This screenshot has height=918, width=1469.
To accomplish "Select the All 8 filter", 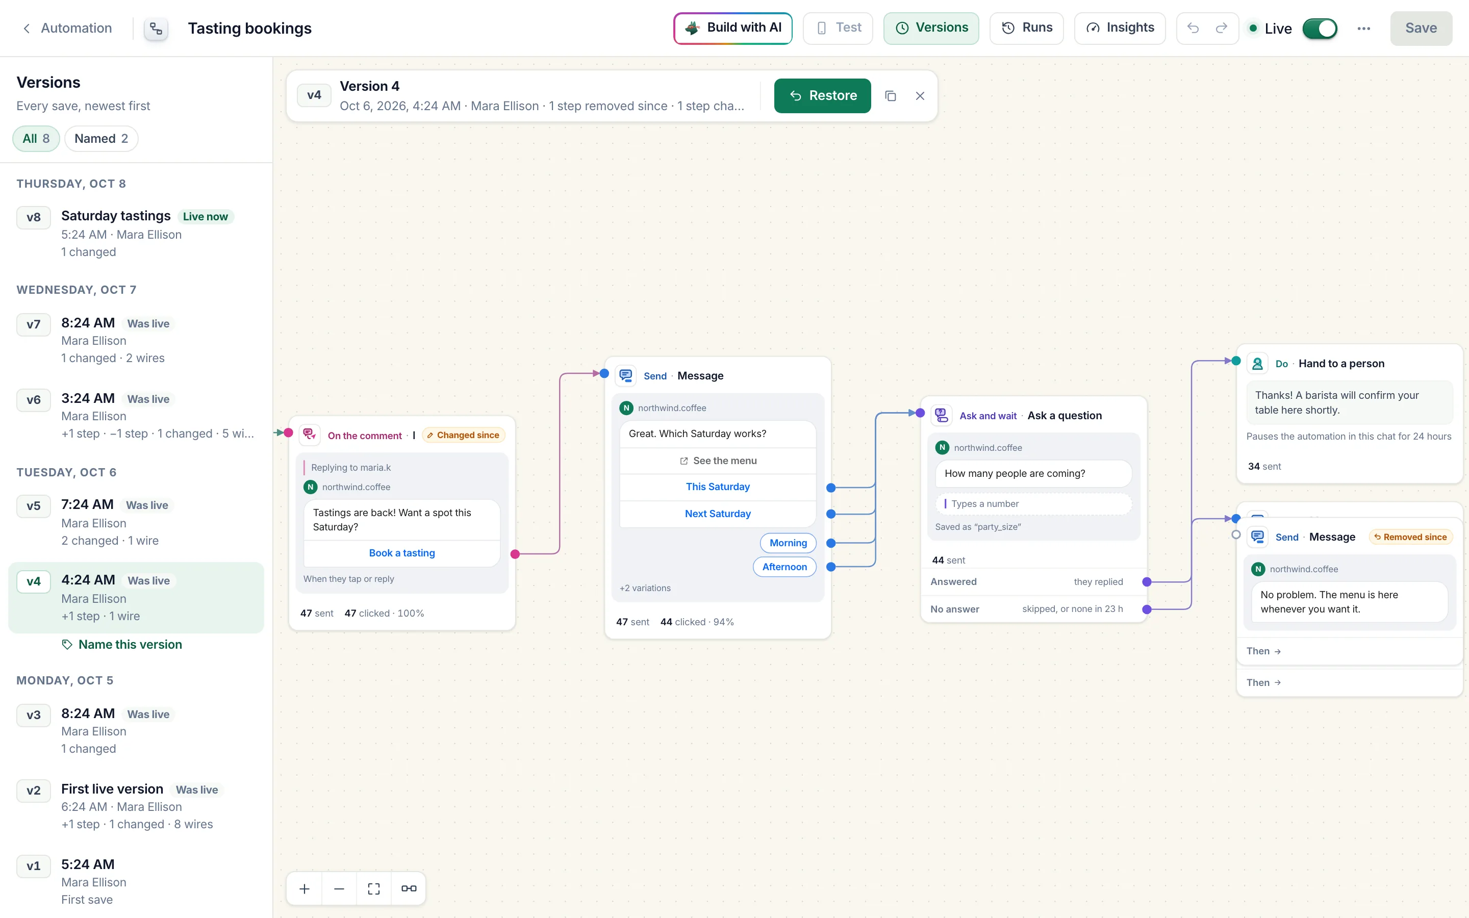I will 36,138.
